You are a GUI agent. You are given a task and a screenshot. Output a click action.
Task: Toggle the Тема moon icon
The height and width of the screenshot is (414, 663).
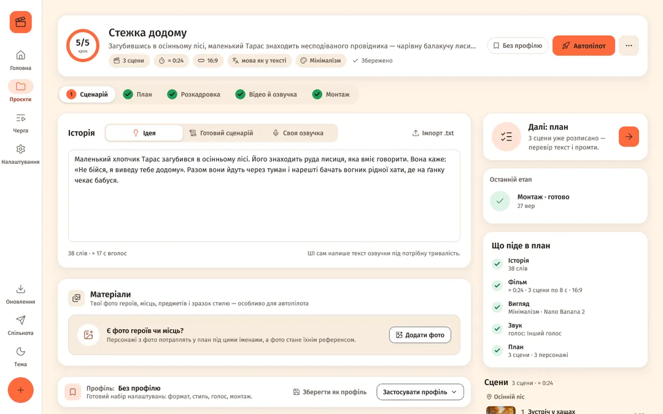pos(20,351)
